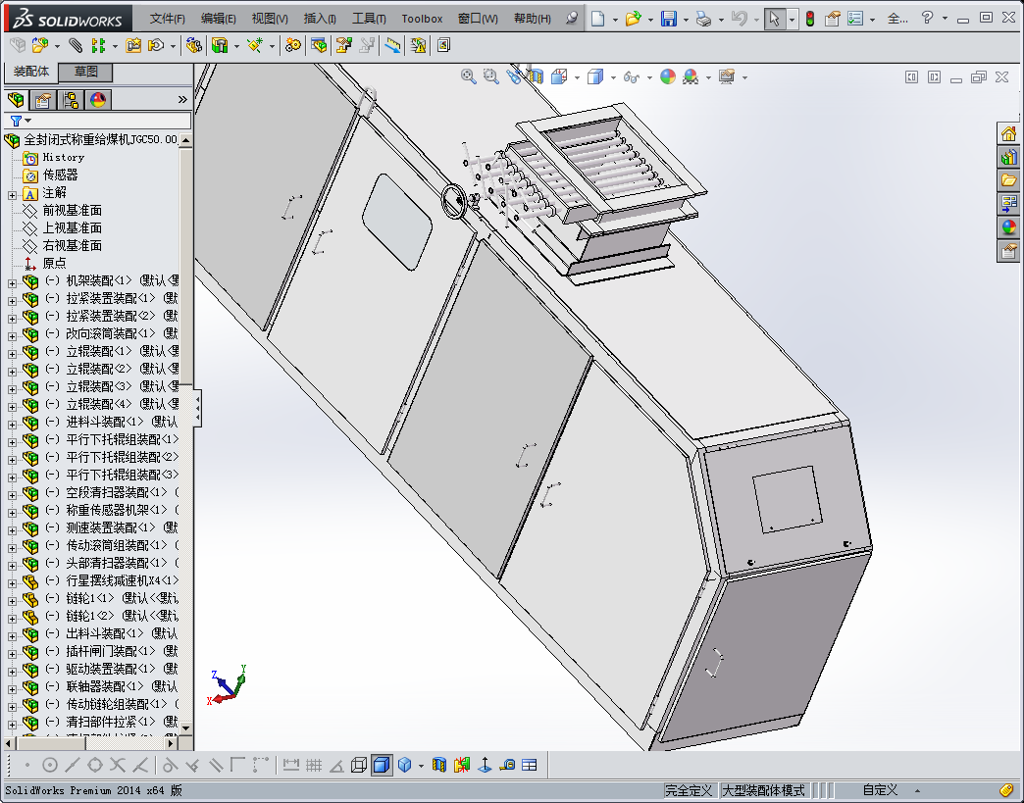Open the DisplayManager tab icon
This screenshot has width=1024, height=803.
point(97,99)
